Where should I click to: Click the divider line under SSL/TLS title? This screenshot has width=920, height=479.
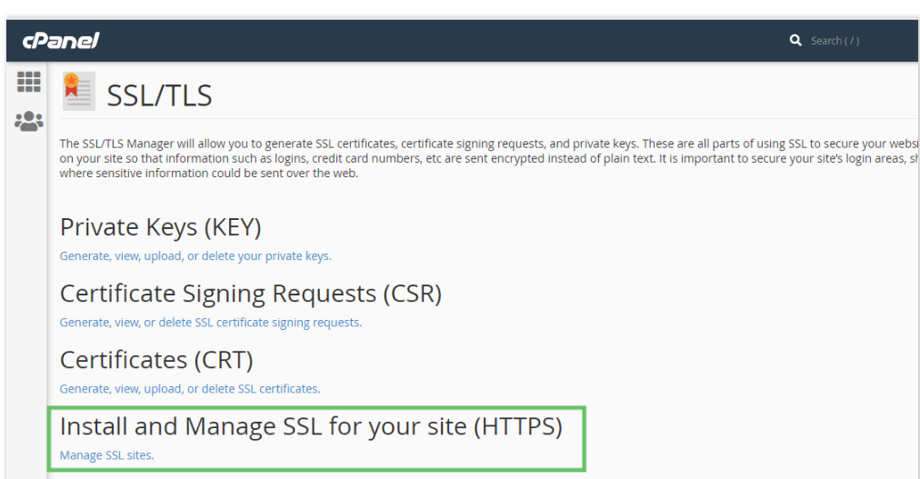(x=455, y=118)
